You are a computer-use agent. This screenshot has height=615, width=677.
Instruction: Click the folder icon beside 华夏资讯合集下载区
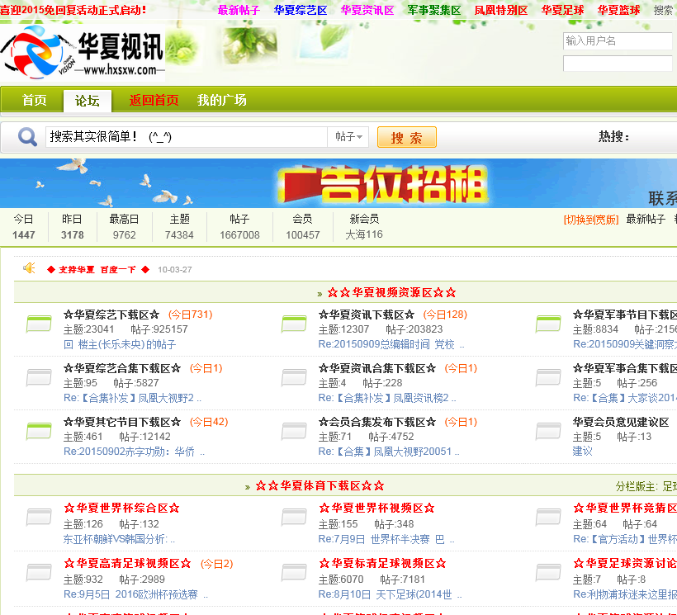[x=294, y=377]
